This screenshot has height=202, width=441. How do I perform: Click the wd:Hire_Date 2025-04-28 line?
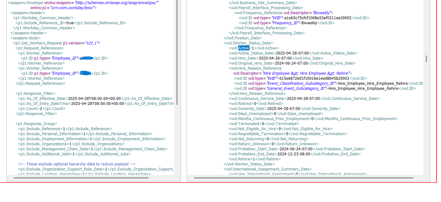point(276,58)
